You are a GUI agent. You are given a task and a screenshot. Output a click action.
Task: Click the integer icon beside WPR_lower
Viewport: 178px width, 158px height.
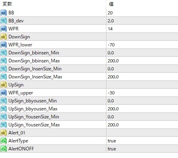click(4, 45)
